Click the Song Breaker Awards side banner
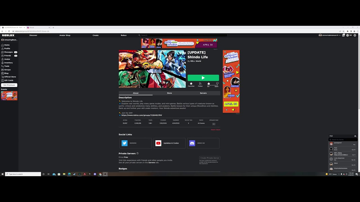This screenshot has height=202, width=360. pos(231,81)
